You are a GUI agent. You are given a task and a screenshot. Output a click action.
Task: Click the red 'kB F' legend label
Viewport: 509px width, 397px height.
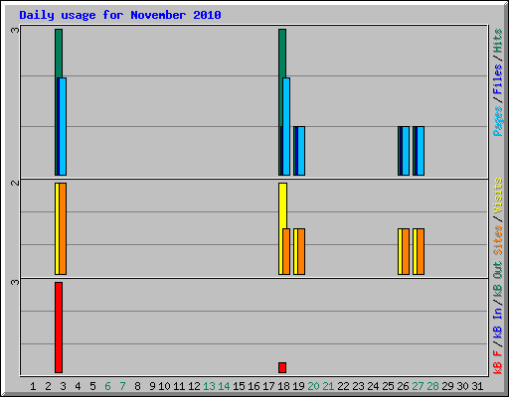click(x=498, y=361)
